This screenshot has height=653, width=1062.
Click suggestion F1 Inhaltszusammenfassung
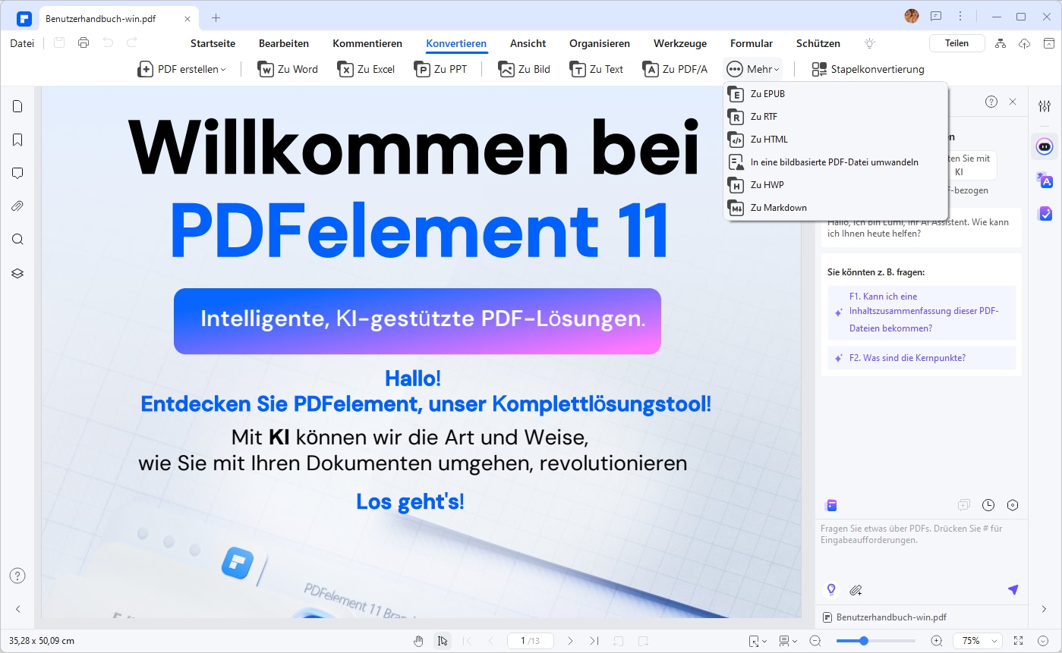(922, 312)
